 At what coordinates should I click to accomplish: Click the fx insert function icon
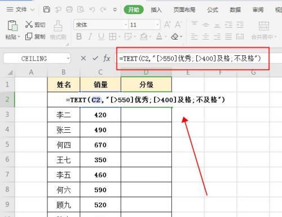(x=107, y=58)
